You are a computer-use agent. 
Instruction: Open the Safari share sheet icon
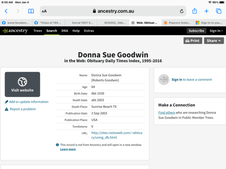195,11
